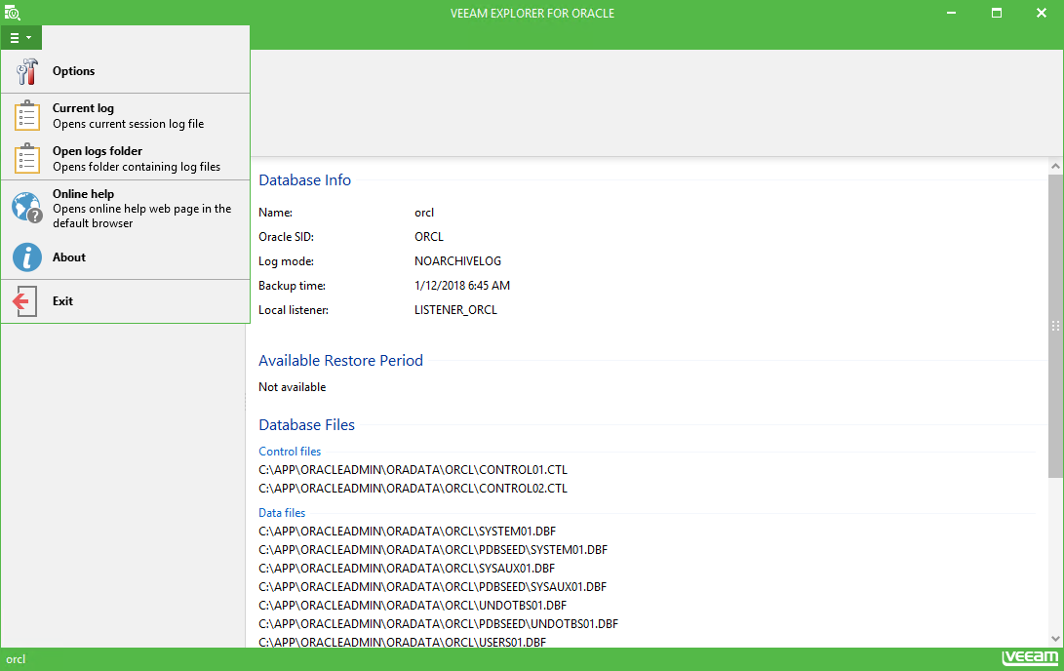This screenshot has width=1064, height=671.
Task: Choose Open logs folder menu entry
Action: (x=126, y=158)
